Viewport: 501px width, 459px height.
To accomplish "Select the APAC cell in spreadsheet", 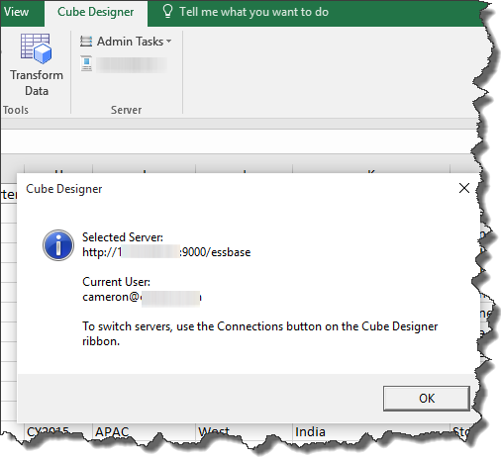I will point(144,431).
